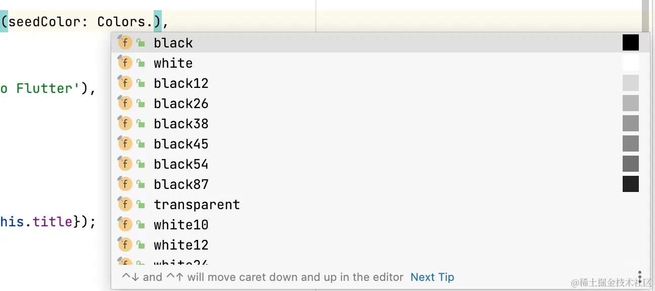Click the black26 gray swatch preview
The width and height of the screenshot is (655, 291).
click(x=631, y=103)
